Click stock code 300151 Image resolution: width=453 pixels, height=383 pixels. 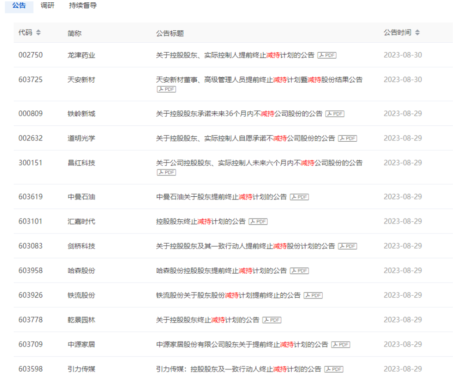tap(30, 163)
